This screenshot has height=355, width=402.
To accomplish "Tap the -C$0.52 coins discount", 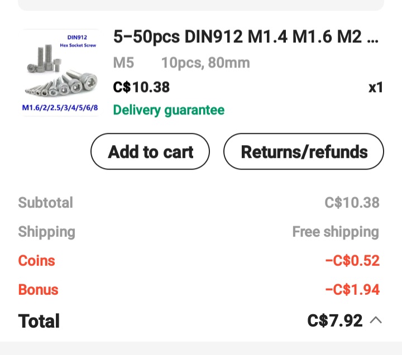I will click(x=352, y=261).
